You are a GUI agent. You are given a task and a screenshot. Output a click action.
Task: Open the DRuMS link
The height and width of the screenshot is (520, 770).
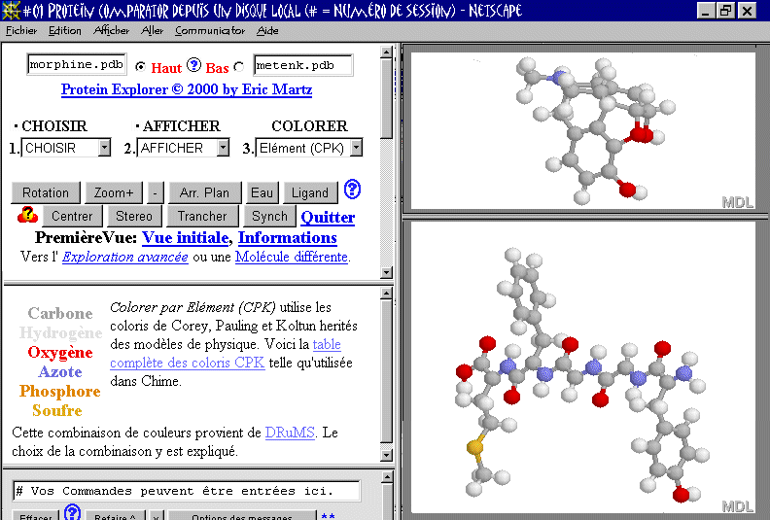tap(290, 433)
